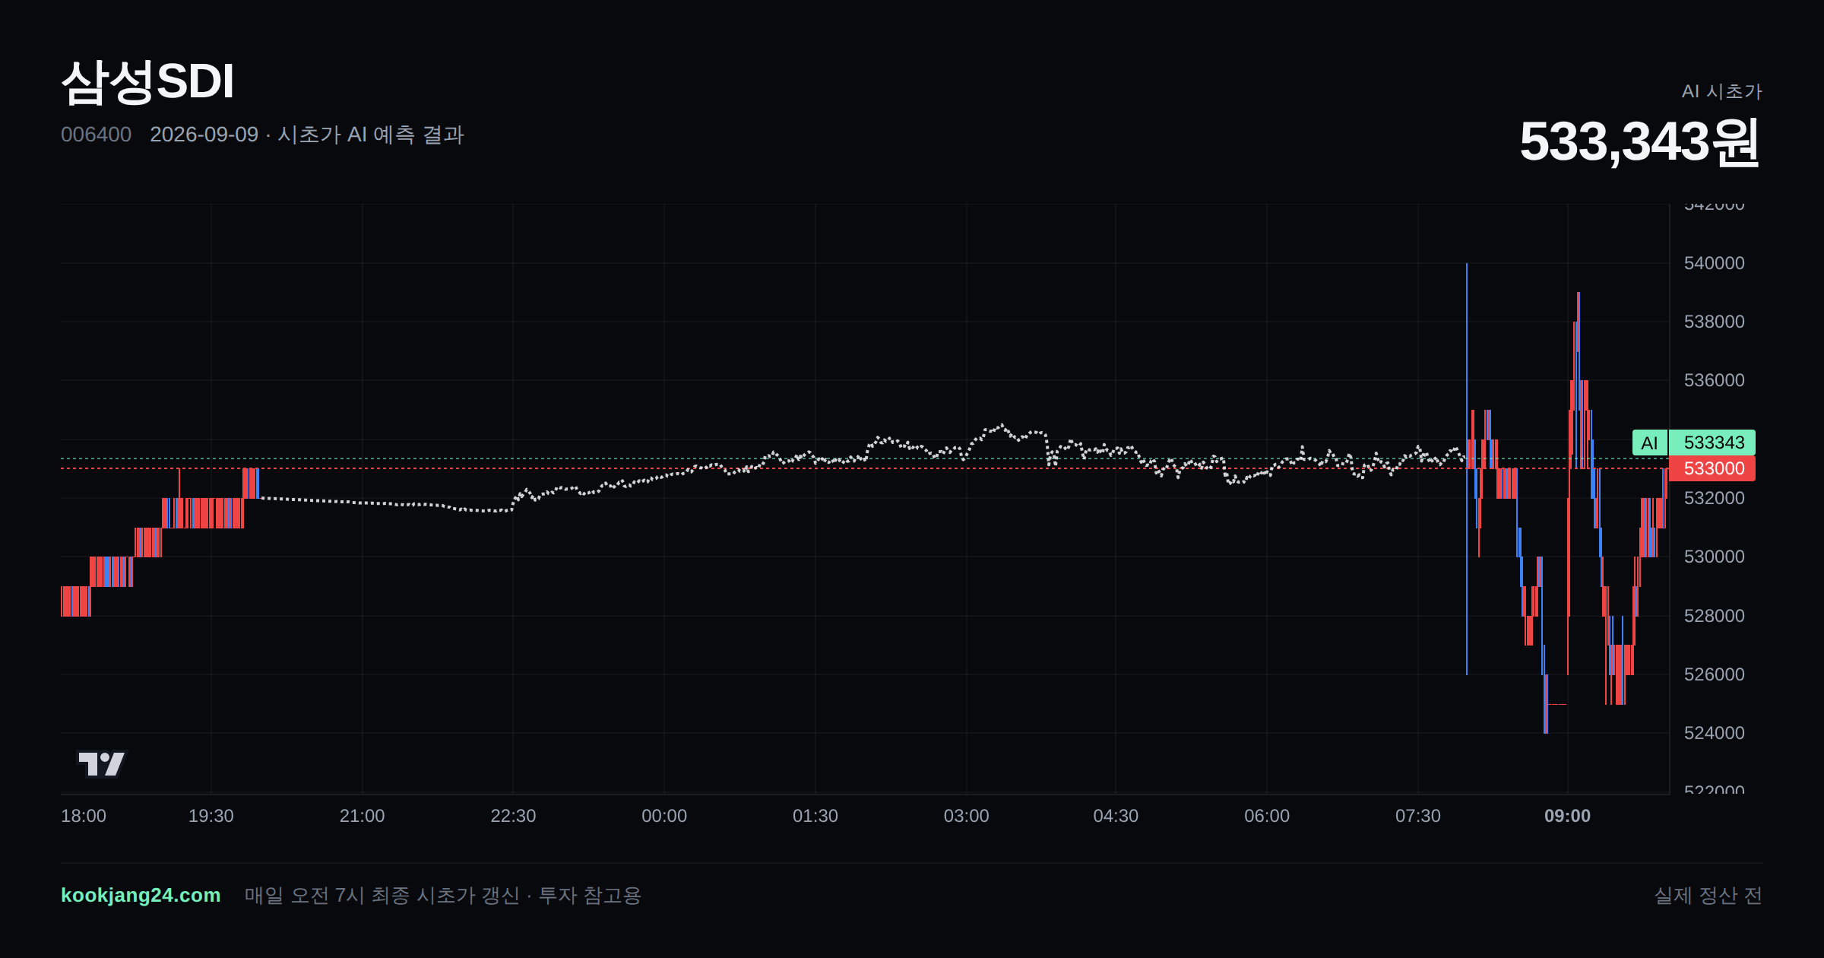Click the 528000 price axis label

(1715, 616)
